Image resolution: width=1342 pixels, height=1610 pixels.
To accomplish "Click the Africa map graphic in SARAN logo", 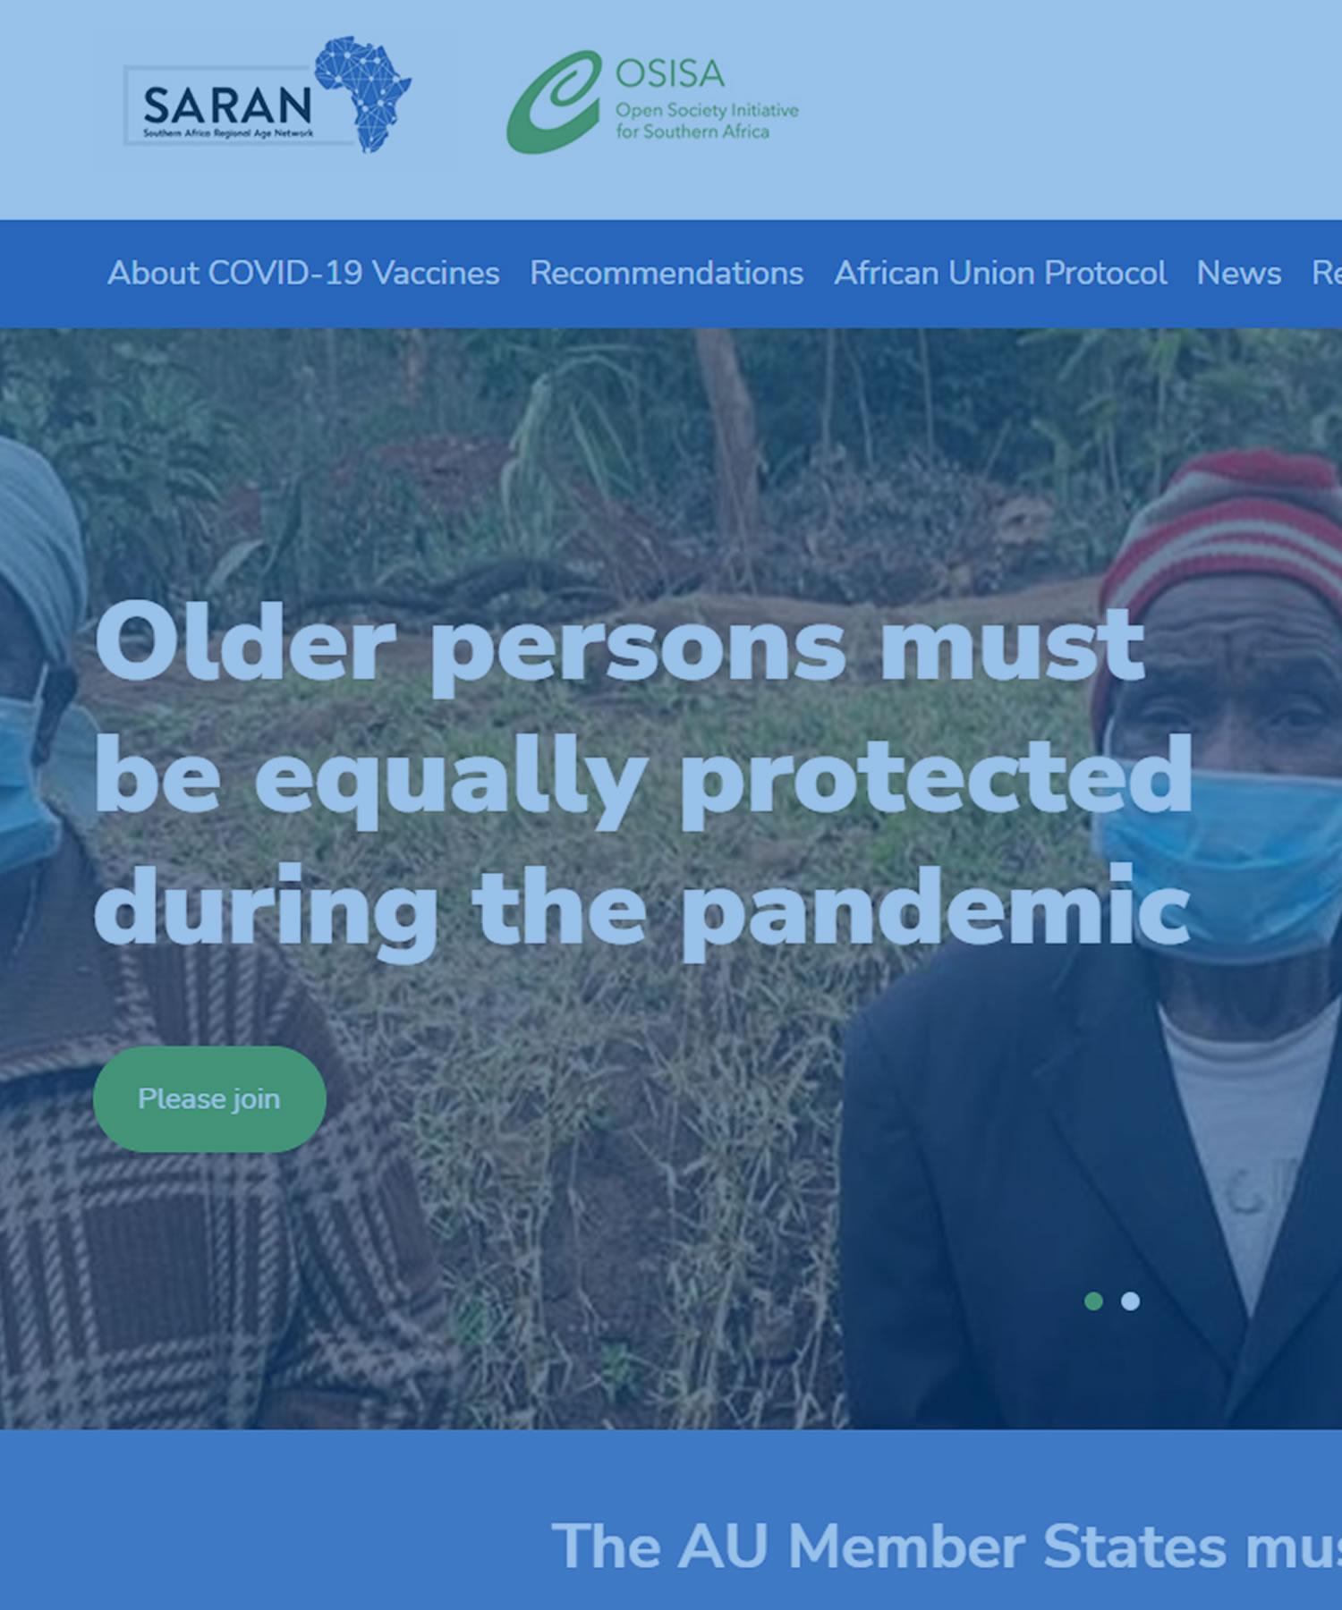I will [x=363, y=94].
